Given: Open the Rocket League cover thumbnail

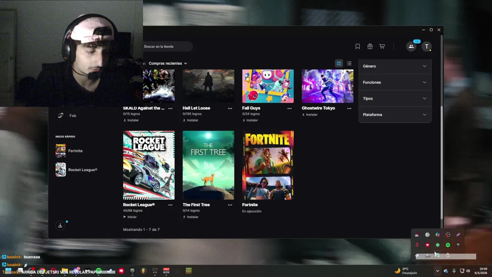Looking at the screenshot, I should 149,165.
